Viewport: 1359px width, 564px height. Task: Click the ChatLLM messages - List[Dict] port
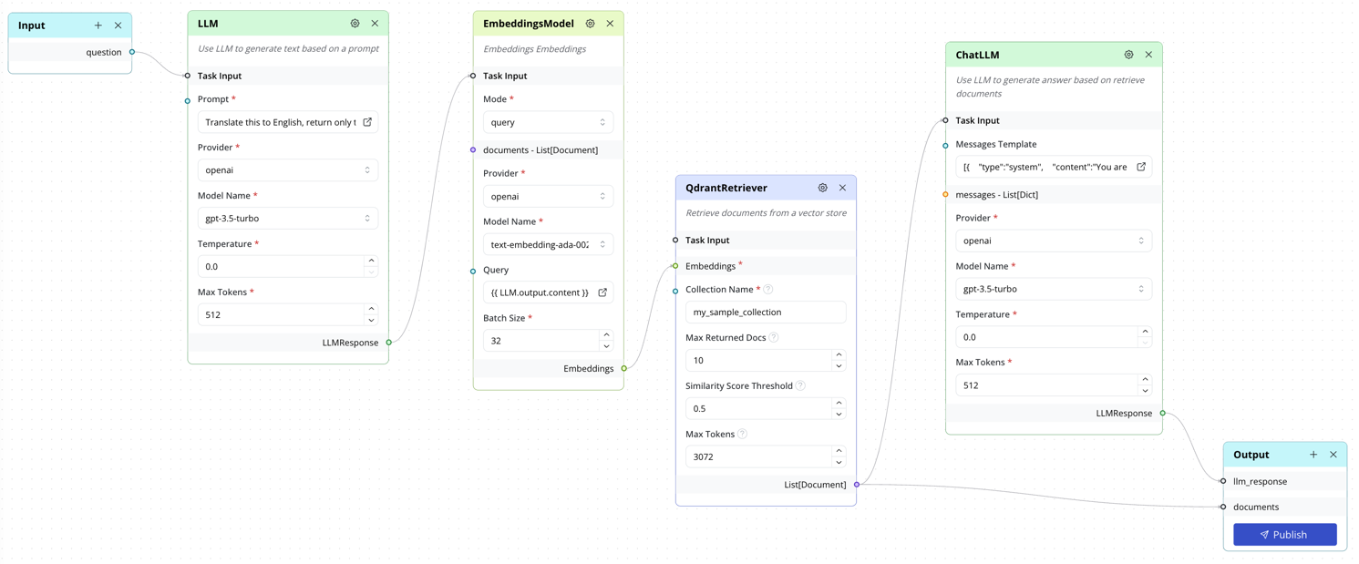click(x=945, y=194)
